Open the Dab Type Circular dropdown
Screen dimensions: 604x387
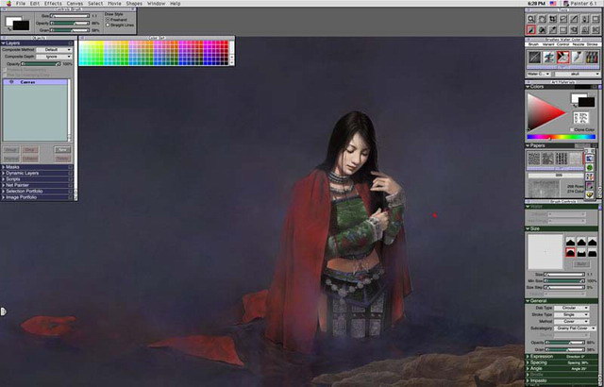(x=571, y=308)
